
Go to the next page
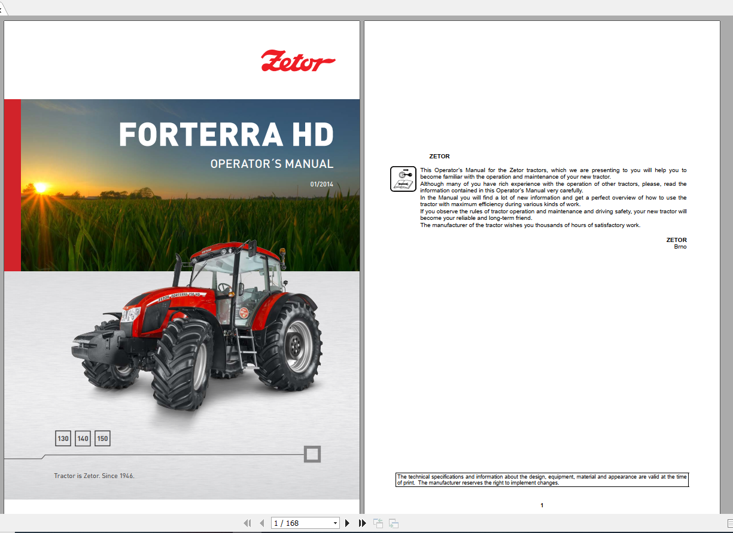[347, 523]
